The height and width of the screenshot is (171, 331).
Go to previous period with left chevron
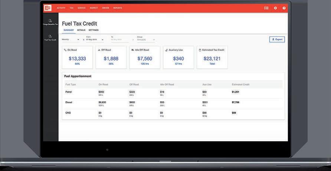pos(83,40)
